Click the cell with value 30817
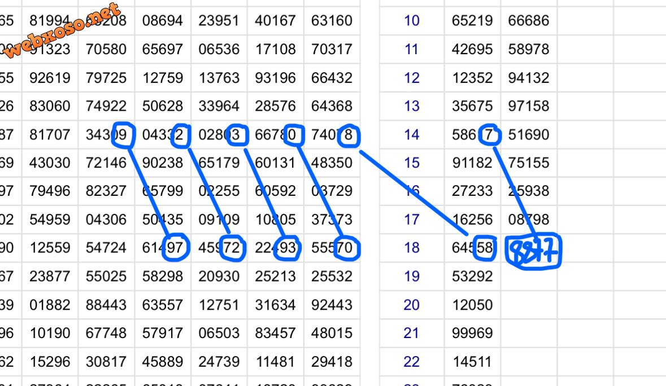 [x=106, y=362]
